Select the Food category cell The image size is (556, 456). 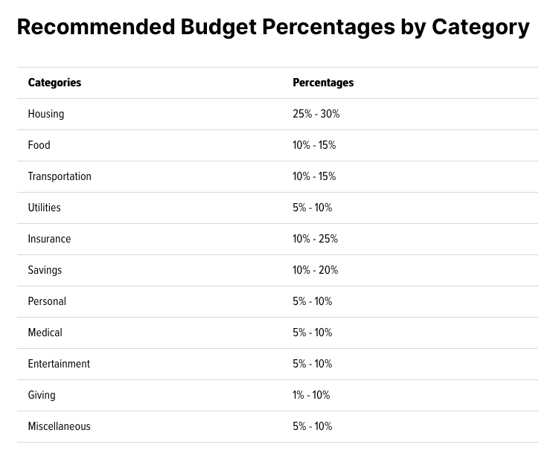[x=39, y=145]
